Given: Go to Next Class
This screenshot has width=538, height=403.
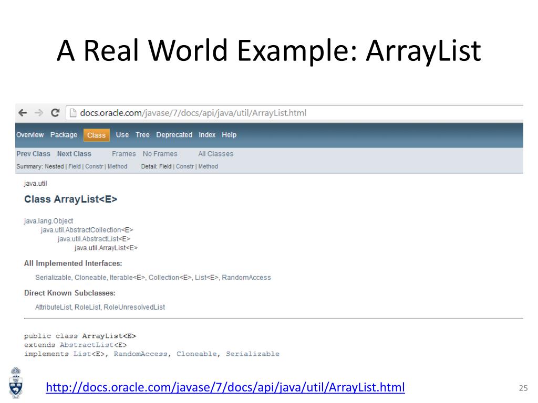Looking at the screenshot, I should (x=74, y=154).
